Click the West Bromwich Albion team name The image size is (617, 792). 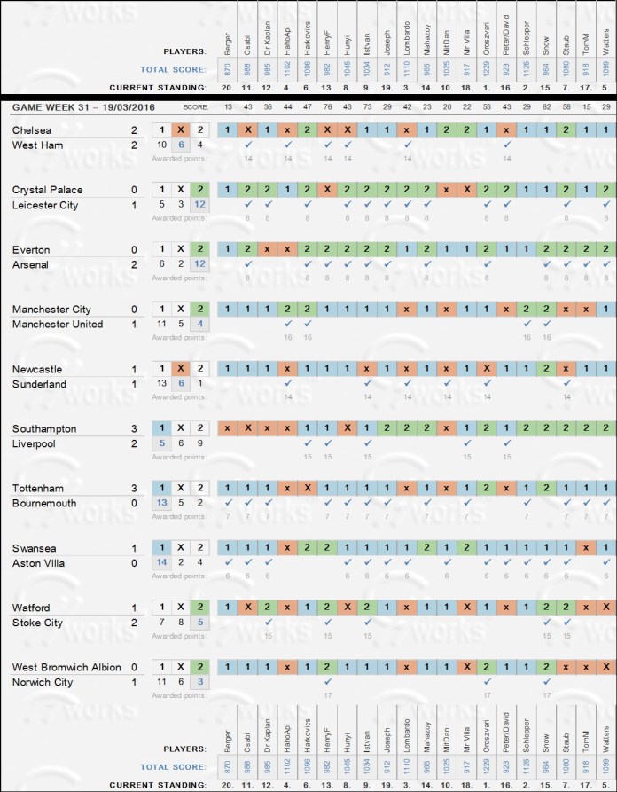tap(66, 667)
